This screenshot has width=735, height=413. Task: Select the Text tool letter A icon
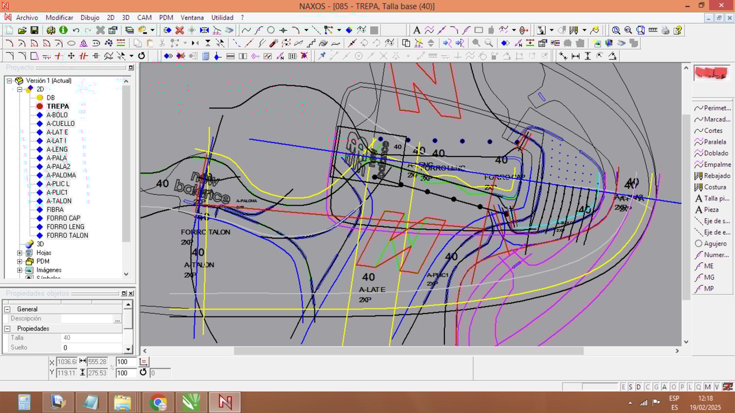click(x=416, y=30)
